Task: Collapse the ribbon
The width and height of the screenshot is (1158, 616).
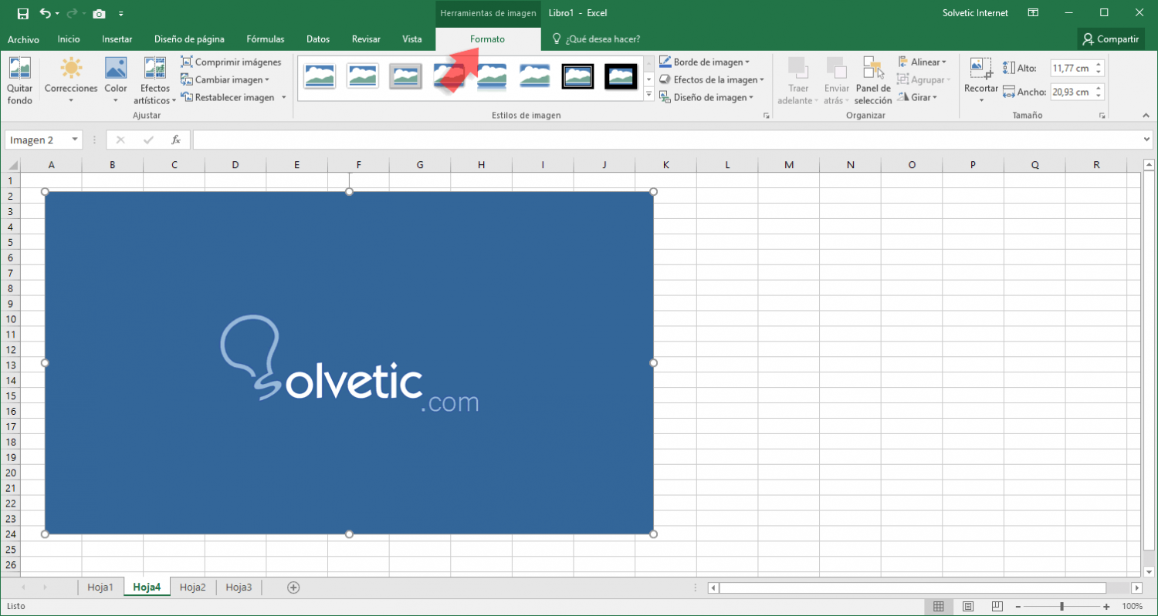Action: [1145, 116]
